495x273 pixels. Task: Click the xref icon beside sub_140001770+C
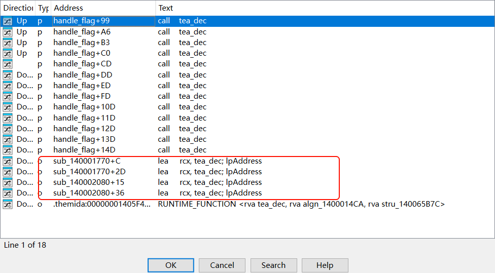pyautogui.click(x=8, y=161)
